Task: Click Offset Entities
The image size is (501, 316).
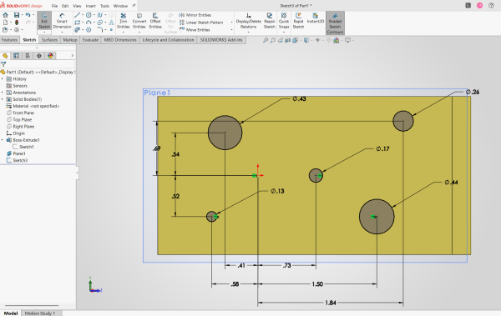Action: click(x=155, y=21)
